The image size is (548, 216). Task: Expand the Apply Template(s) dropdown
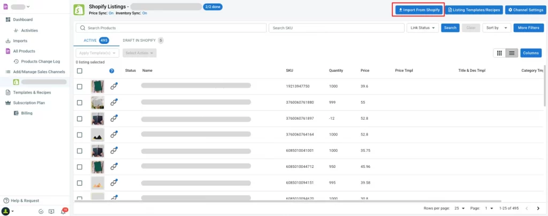tap(97, 53)
